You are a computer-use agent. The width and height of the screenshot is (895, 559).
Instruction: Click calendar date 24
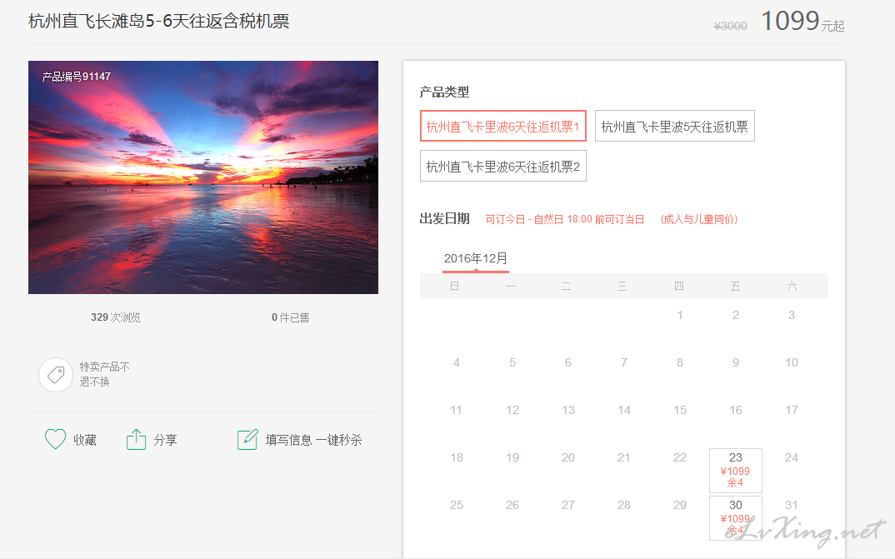coord(791,457)
